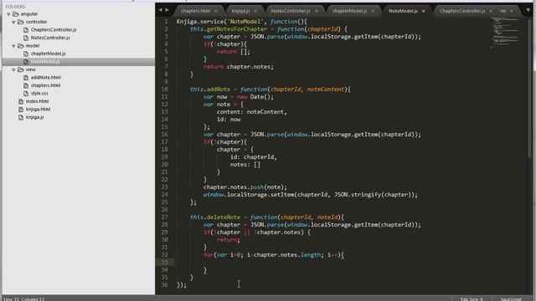This screenshot has height=301, width=536.
Task: Switch to the ChaptersController.js tab
Action: pyautogui.click(x=462, y=11)
